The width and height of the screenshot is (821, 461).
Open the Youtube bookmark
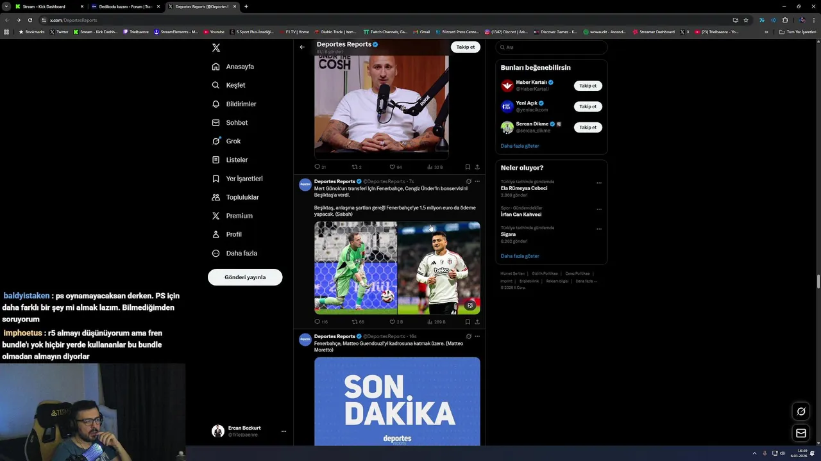[214, 32]
